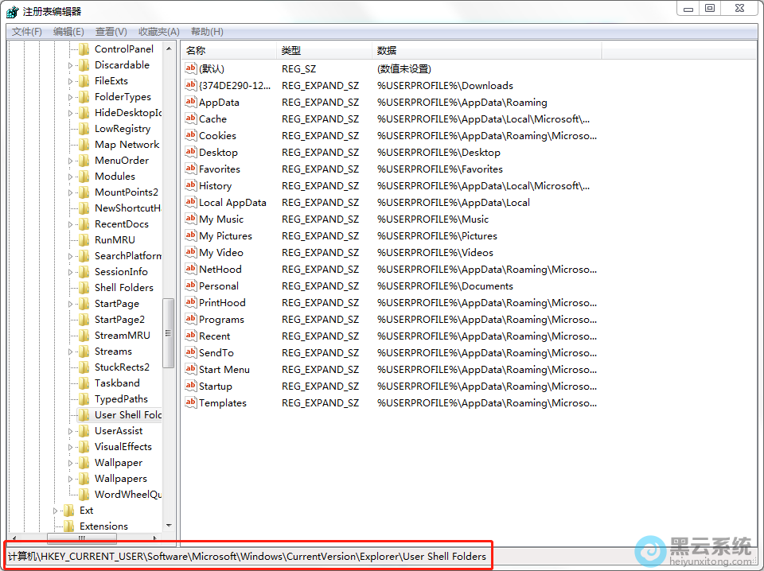
Task: Open the 收藏夹(A) menu
Action: [158, 32]
